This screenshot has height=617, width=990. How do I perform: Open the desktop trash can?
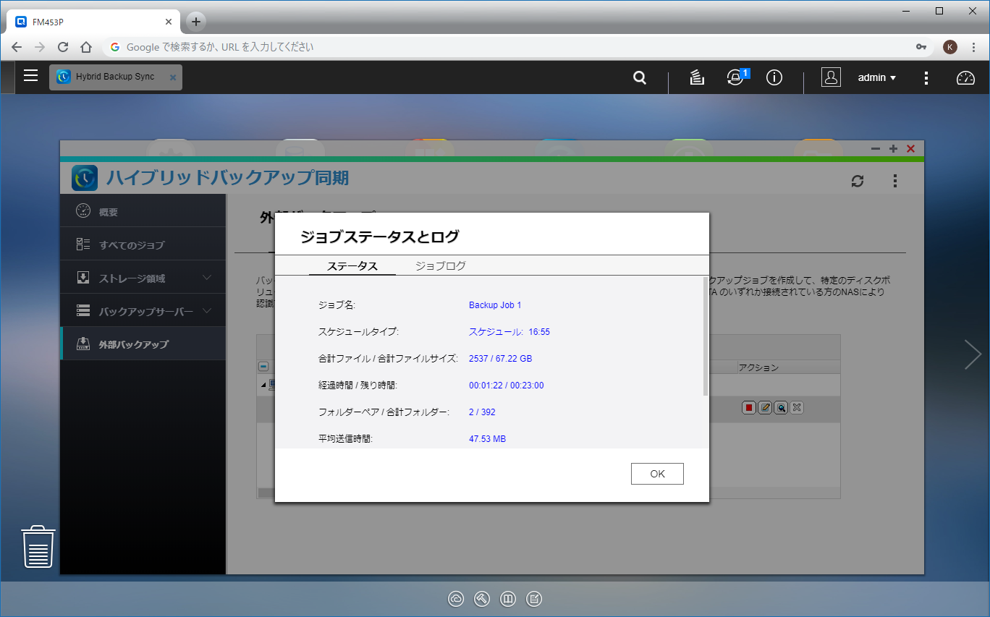(x=38, y=547)
